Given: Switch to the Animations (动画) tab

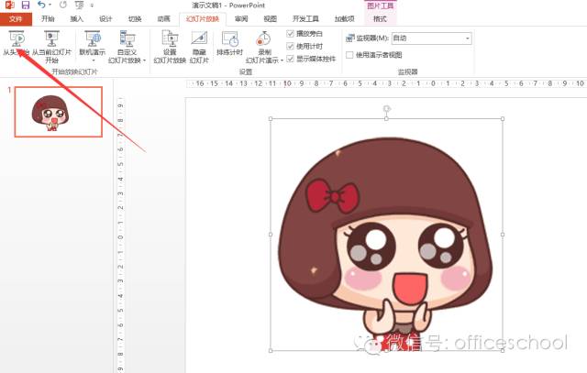Looking at the screenshot, I should point(163,19).
